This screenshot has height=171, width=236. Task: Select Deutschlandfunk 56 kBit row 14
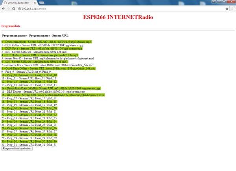[51, 88]
